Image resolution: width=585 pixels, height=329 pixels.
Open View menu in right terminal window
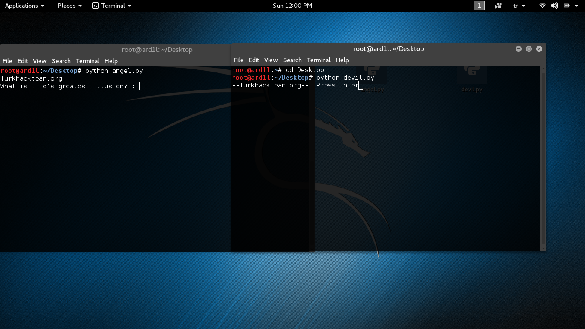click(x=271, y=60)
